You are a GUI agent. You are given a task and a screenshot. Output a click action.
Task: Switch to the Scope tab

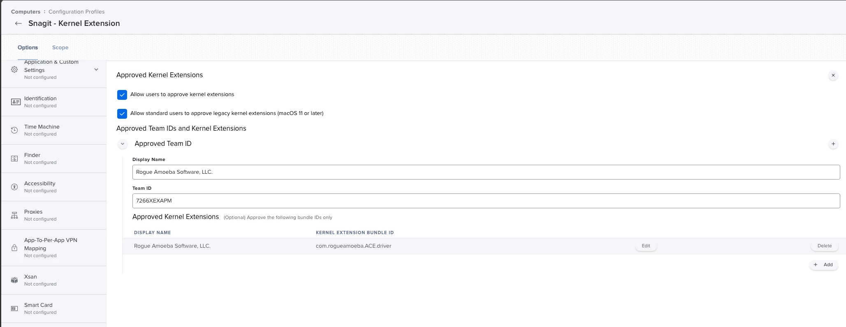pyautogui.click(x=60, y=48)
